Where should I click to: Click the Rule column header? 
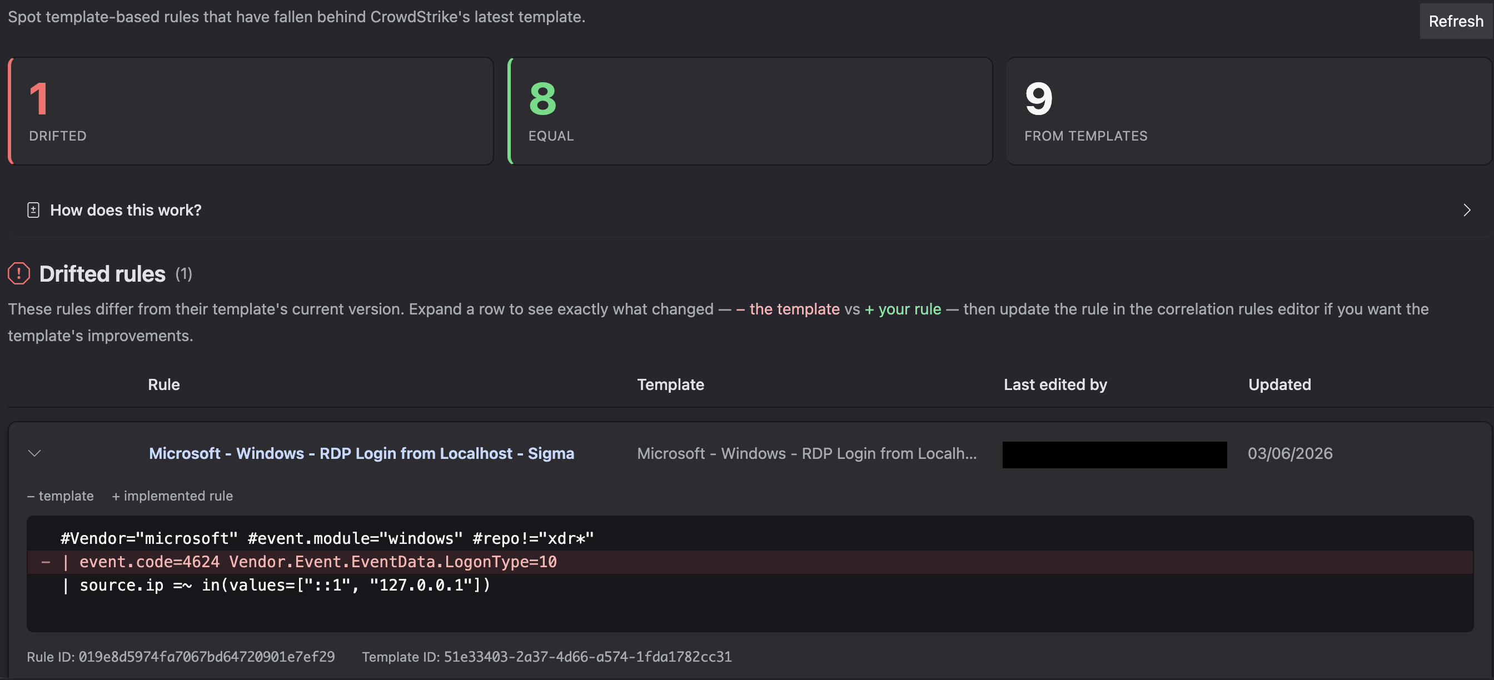163,384
